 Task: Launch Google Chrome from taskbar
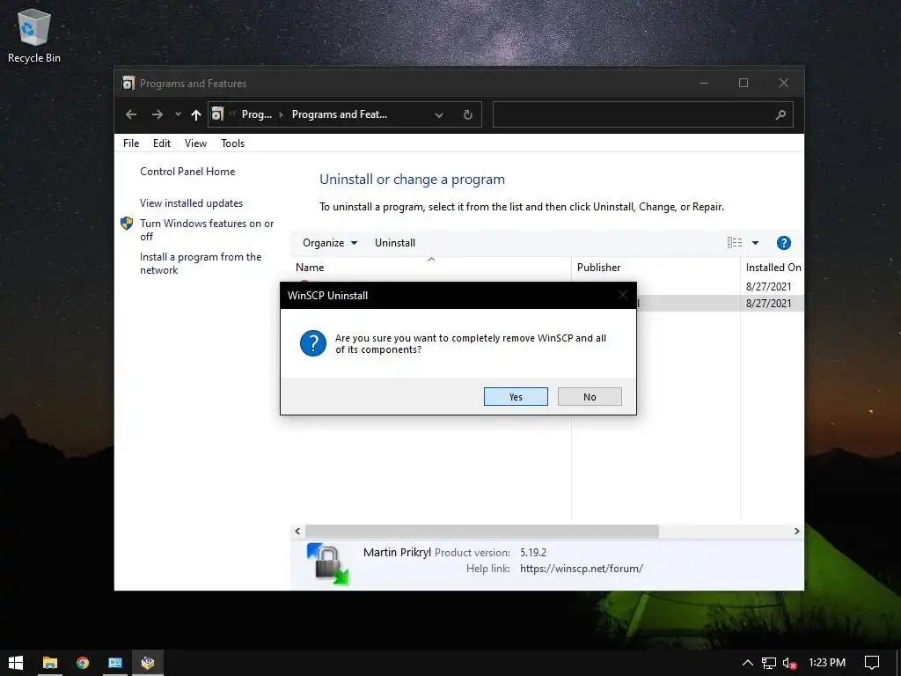(83, 663)
